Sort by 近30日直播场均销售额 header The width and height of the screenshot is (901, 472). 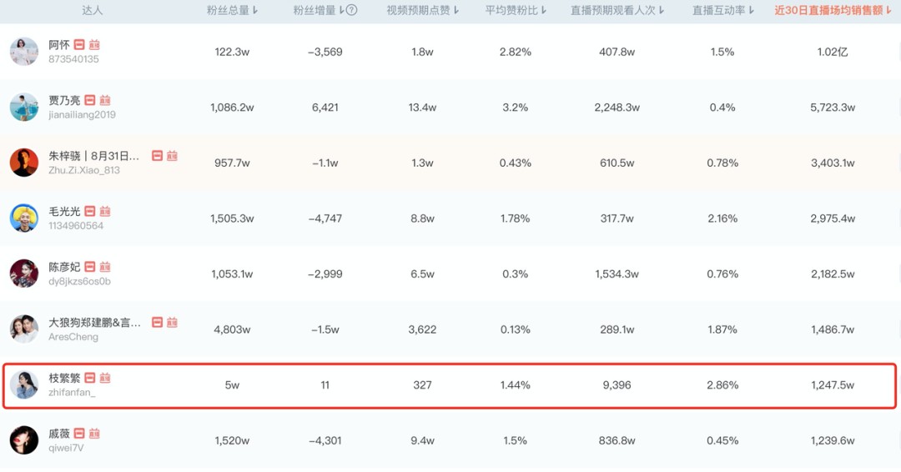(x=833, y=10)
